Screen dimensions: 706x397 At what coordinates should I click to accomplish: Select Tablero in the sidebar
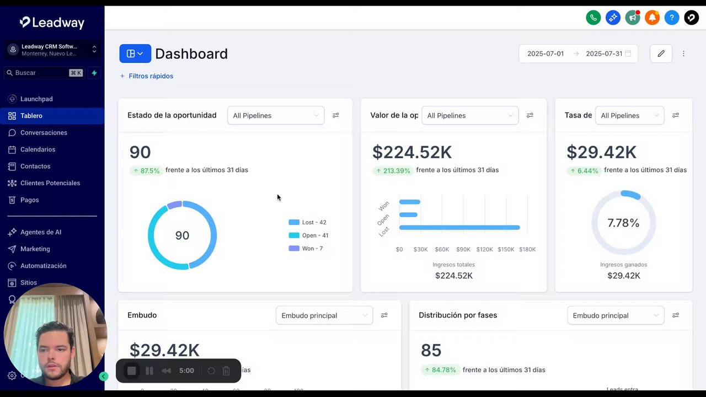[52, 116]
